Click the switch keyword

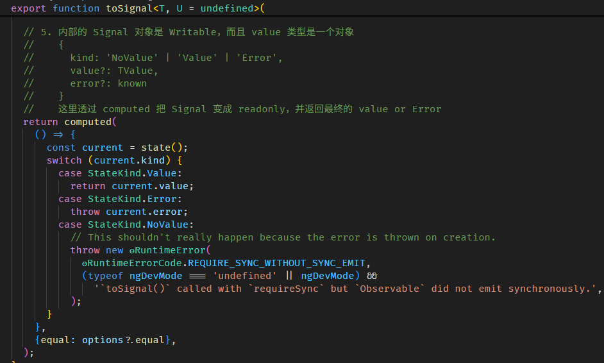[64, 160]
